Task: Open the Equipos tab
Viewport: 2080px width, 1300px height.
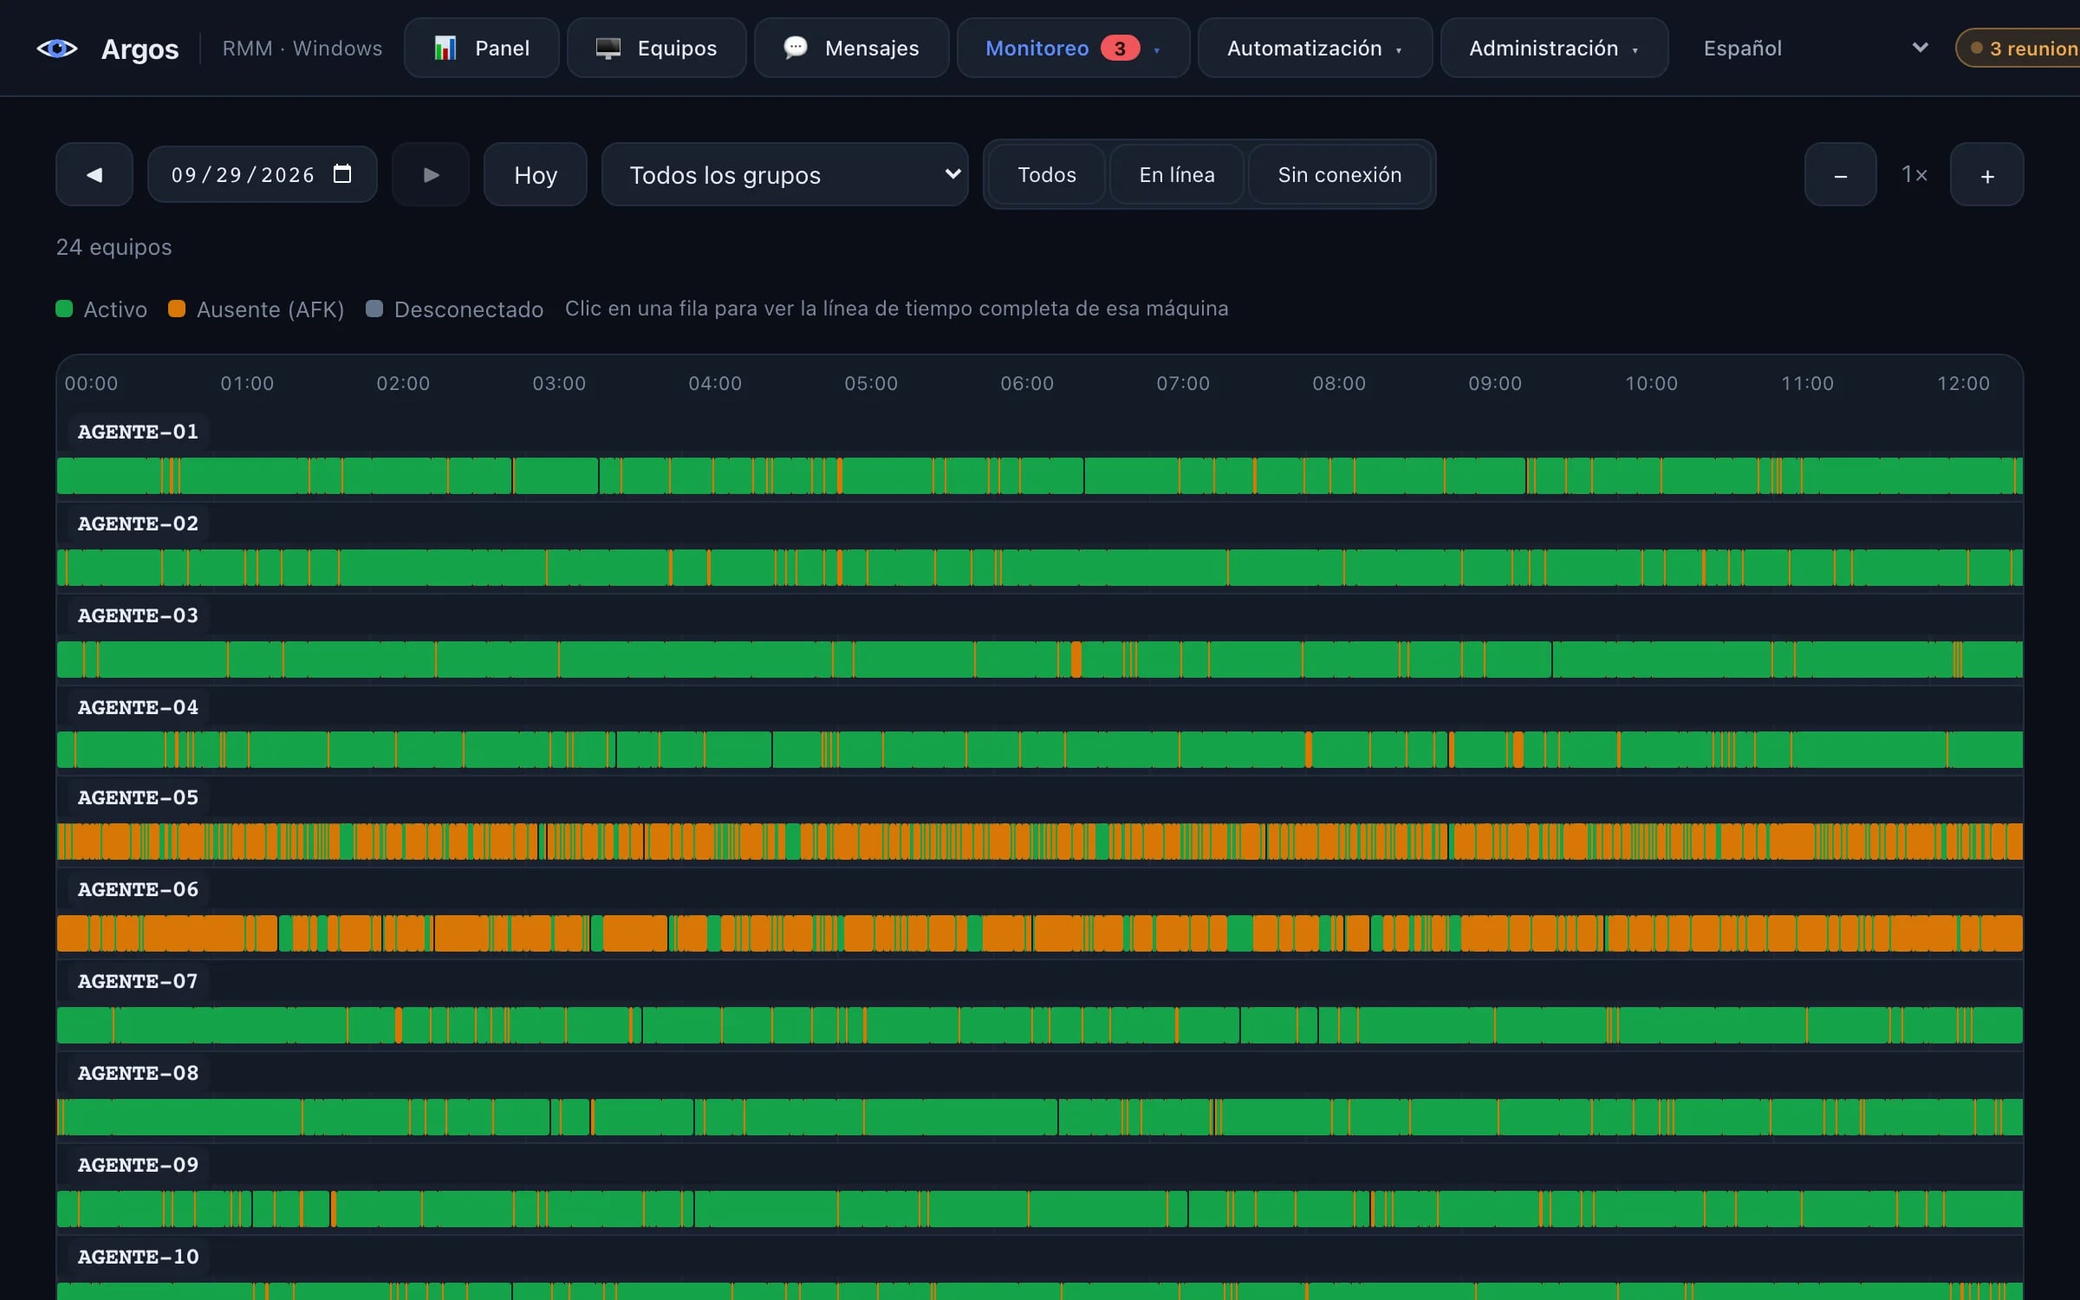Action: (656, 49)
